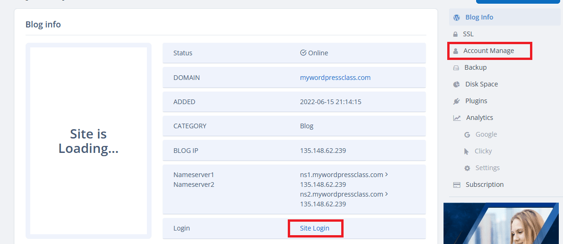Click the Backup drive icon
563x244 pixels.
(x=456, y=67)
